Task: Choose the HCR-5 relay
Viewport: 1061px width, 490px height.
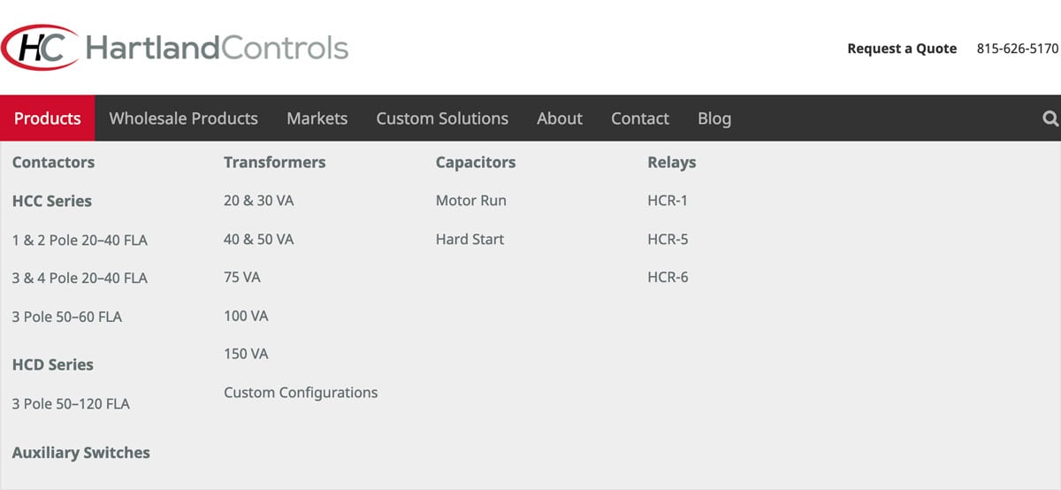Action: (x=668, y=239)
